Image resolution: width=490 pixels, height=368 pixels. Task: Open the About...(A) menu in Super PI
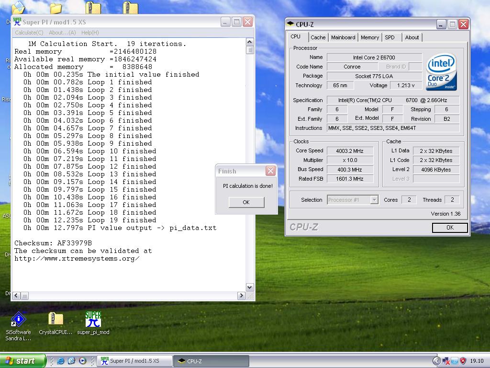point(62,33)
